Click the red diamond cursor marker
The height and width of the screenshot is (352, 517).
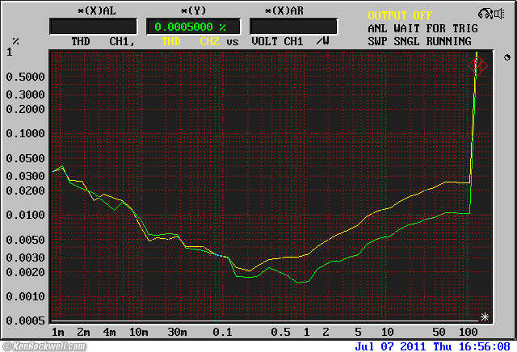tap(477, 66)
